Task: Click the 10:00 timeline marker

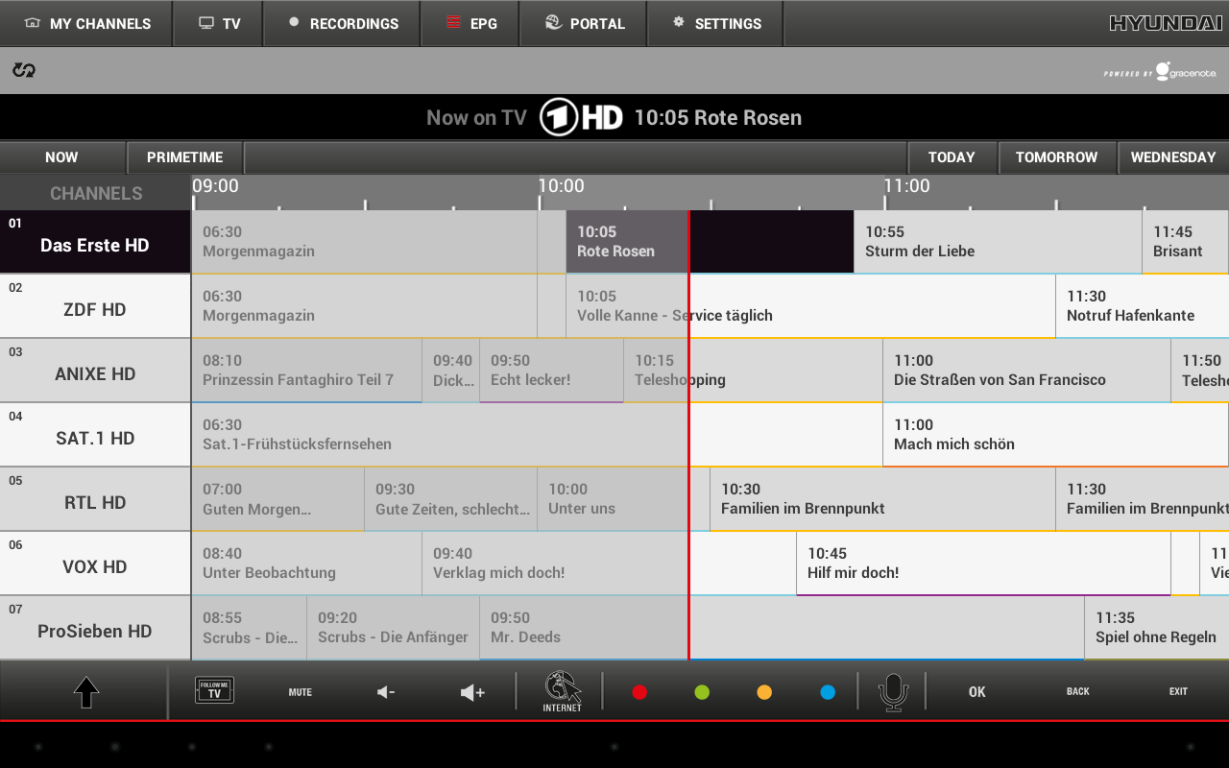Action: pyautogui.click(x=561, y=186)
